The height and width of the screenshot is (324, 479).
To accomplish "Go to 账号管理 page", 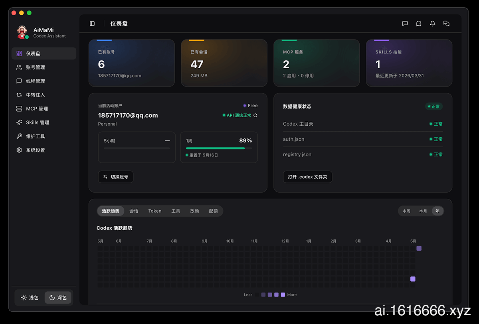I will pyautogui.click(x=44, y=67).
